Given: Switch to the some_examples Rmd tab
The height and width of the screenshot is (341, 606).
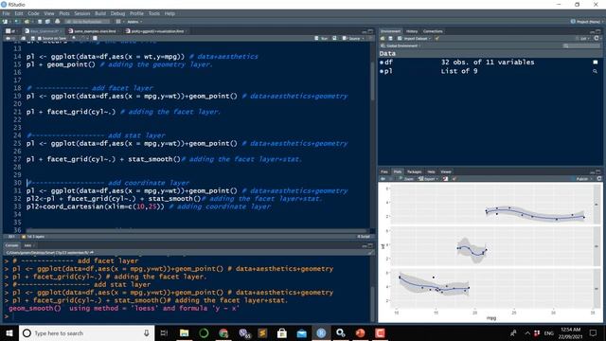Looking at the screenshot, I should [93, 31].
